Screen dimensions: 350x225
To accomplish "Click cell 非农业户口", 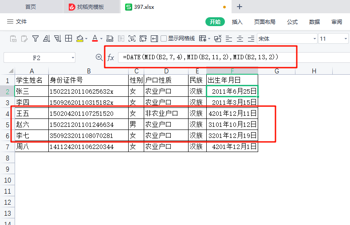I will click(x=166, y=114).
